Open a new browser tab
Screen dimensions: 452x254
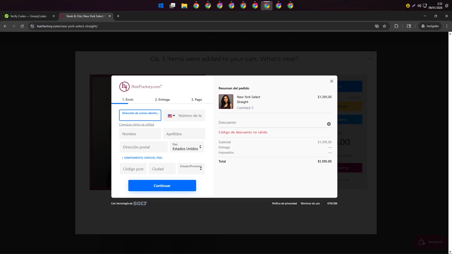(118, 16)
